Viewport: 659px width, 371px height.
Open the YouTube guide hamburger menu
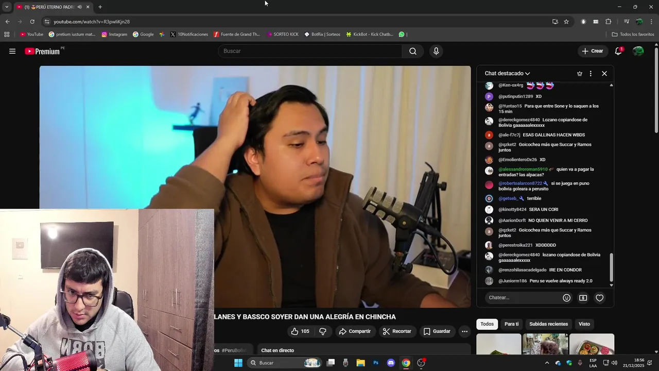coord(12,51)
